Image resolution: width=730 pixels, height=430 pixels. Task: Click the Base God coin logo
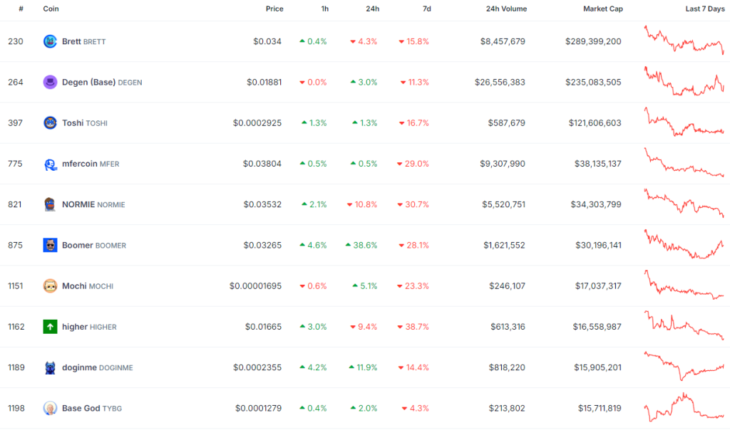49,408
